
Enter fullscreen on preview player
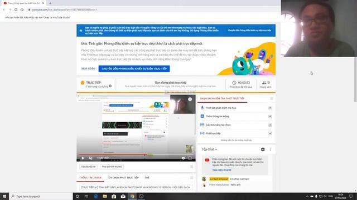[x=190, y=158]
